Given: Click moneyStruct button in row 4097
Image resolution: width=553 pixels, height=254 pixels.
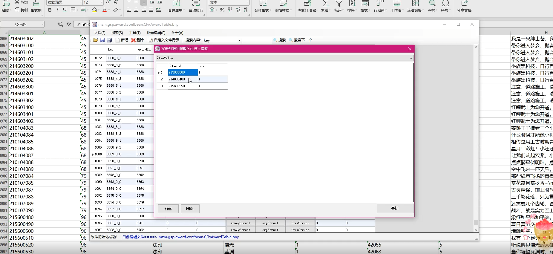Looking at the screenshot, I should [x=240, y=230].
